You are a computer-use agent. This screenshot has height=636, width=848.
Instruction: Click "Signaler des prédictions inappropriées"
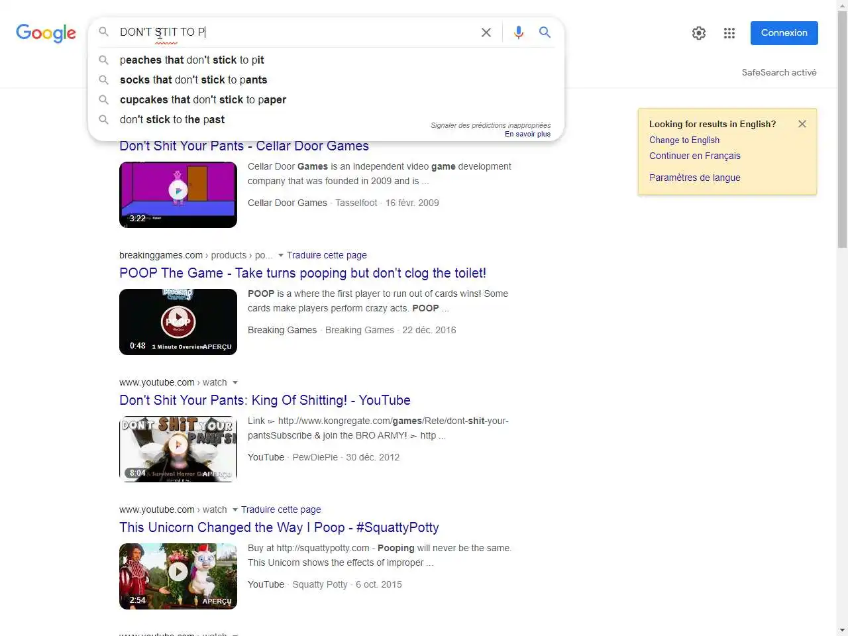click(490, 125)
